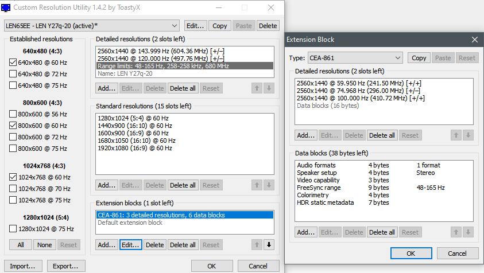Close the Extension Block dialog with X

coord(474,40)
